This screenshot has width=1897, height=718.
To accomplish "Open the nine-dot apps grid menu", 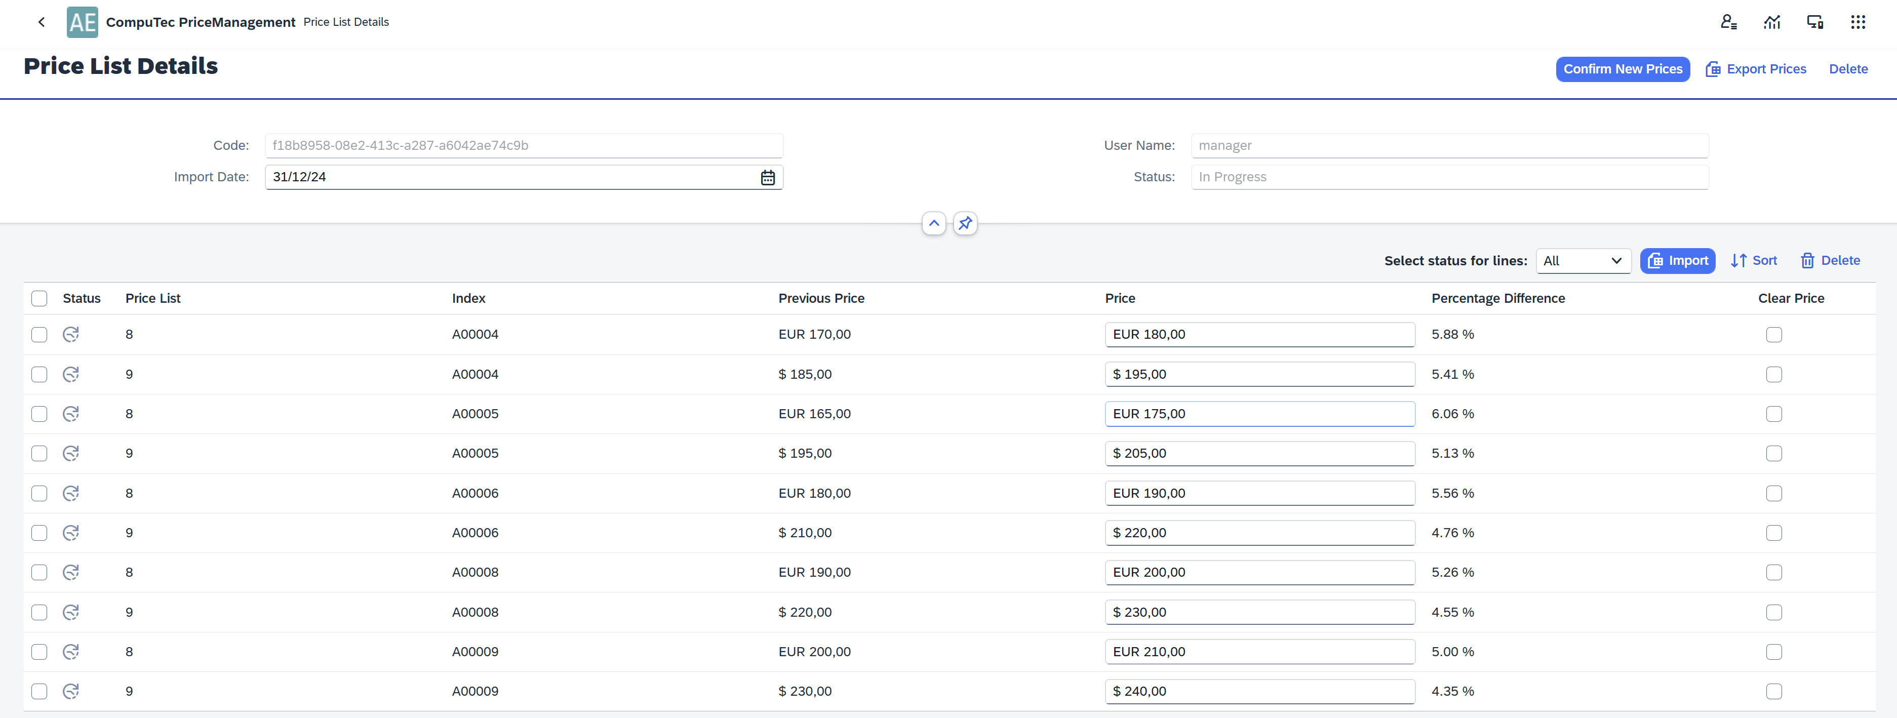I will tap(1857, 22).
